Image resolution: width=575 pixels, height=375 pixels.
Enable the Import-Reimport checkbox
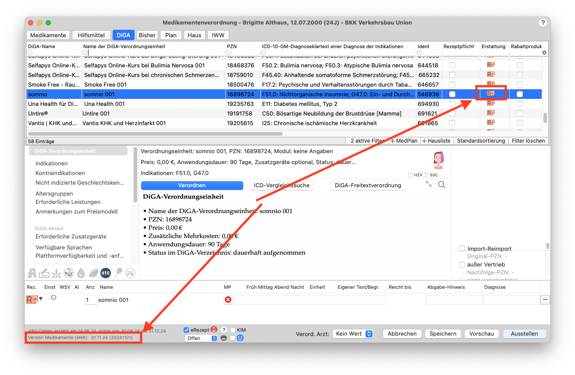coord(462,249)
